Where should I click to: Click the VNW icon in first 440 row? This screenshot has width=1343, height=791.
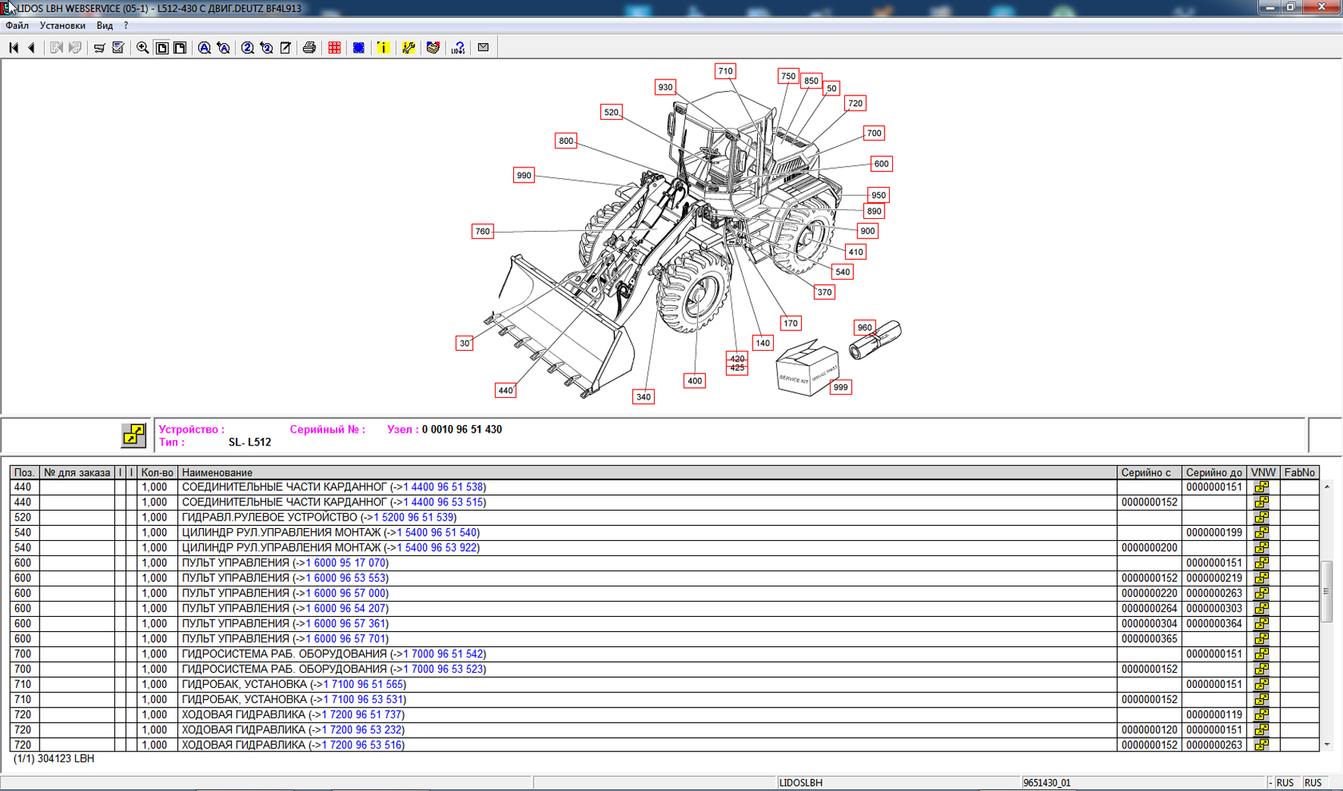click(x=1262, y=487)
